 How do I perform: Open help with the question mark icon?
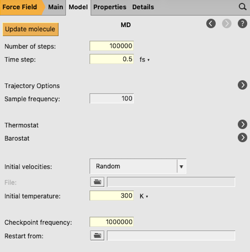(x=242, y=24)
